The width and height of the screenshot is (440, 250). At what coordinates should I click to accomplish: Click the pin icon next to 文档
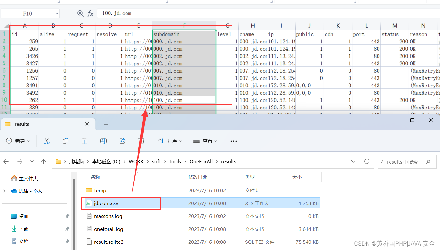click(x=67, y=241)
